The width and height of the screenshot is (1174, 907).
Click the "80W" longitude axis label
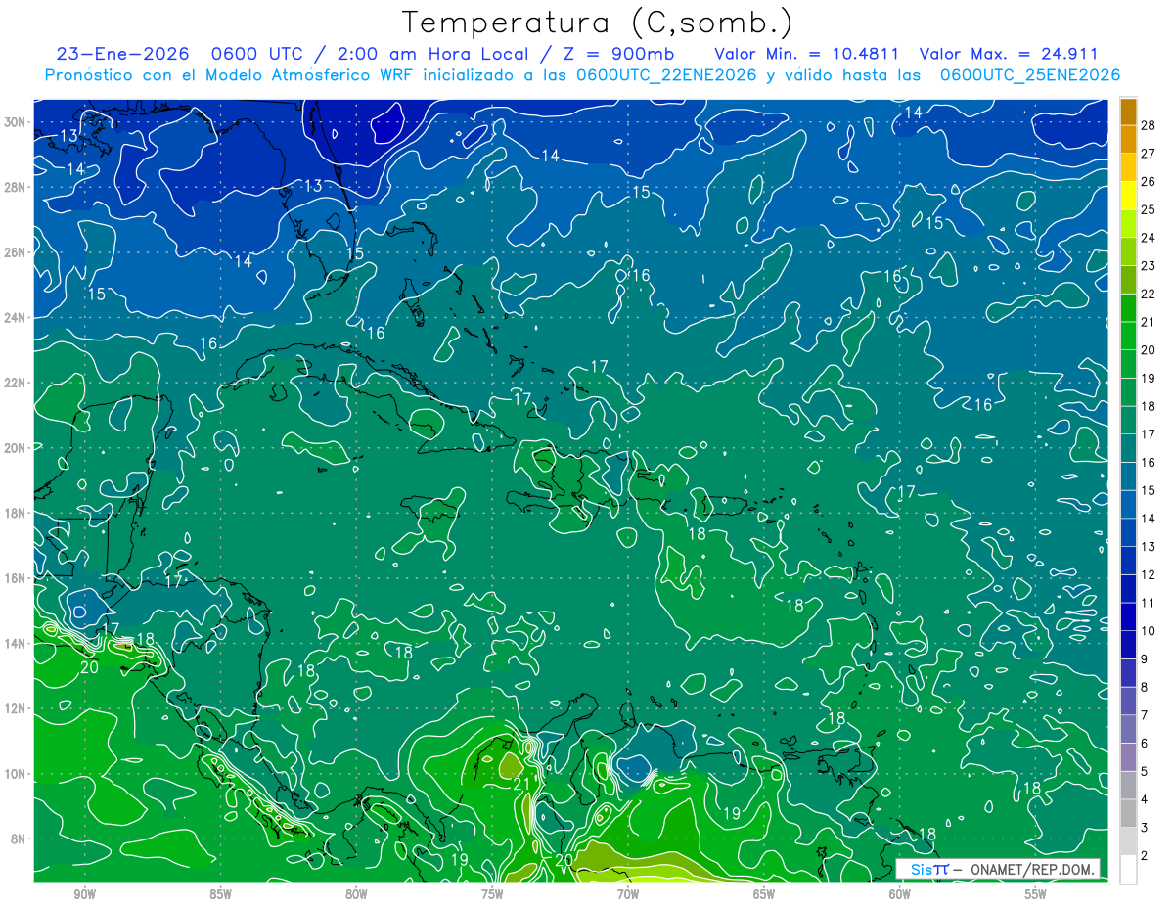pyautogui.click(x=356, y=894)
